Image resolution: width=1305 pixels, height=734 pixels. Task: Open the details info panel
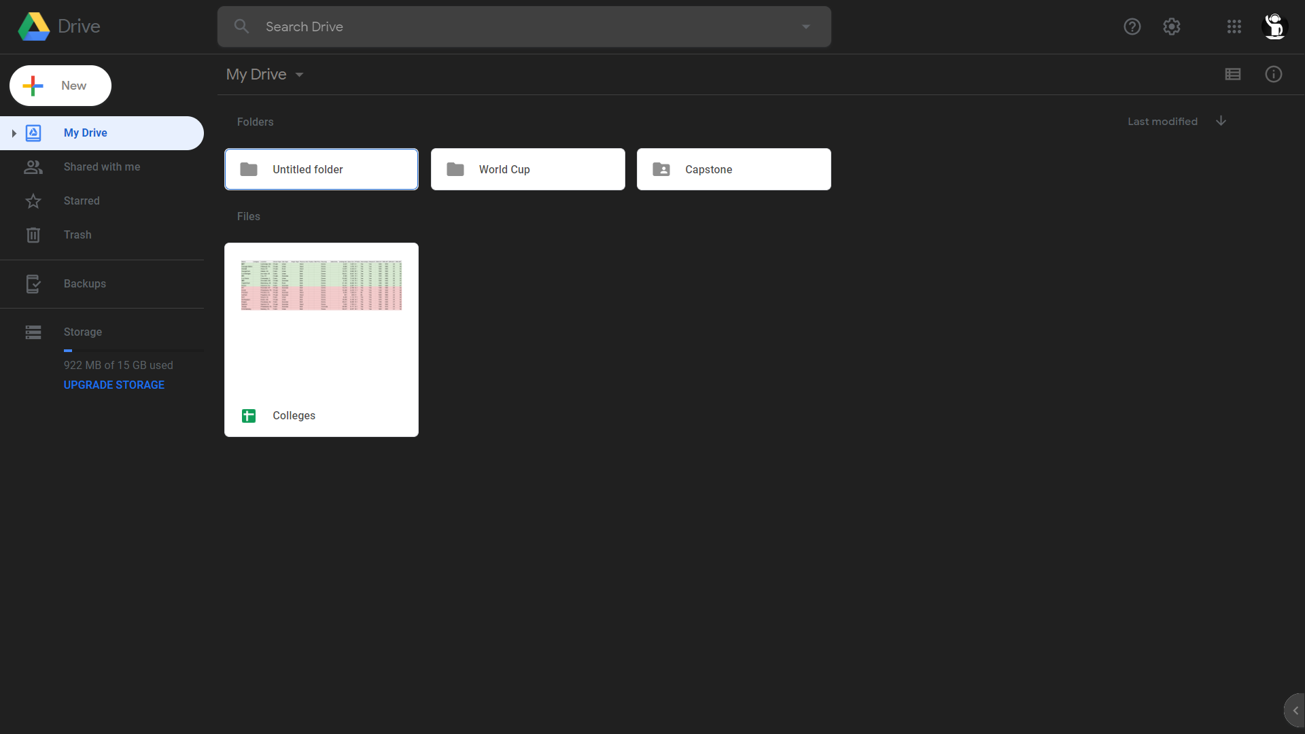[1273, 74]
